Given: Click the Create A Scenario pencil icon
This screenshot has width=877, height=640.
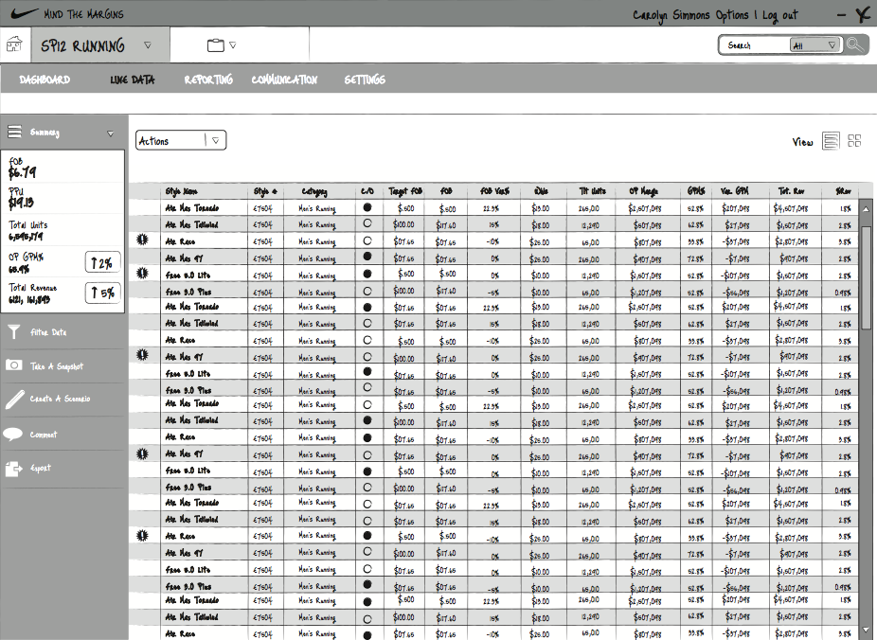Looking at the screenshot, I should click(x=14, y=400).
